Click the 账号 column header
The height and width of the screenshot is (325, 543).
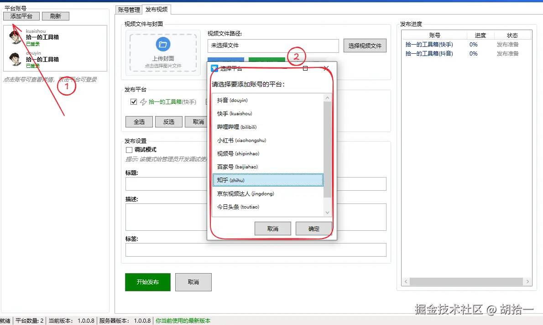[434, 35]
